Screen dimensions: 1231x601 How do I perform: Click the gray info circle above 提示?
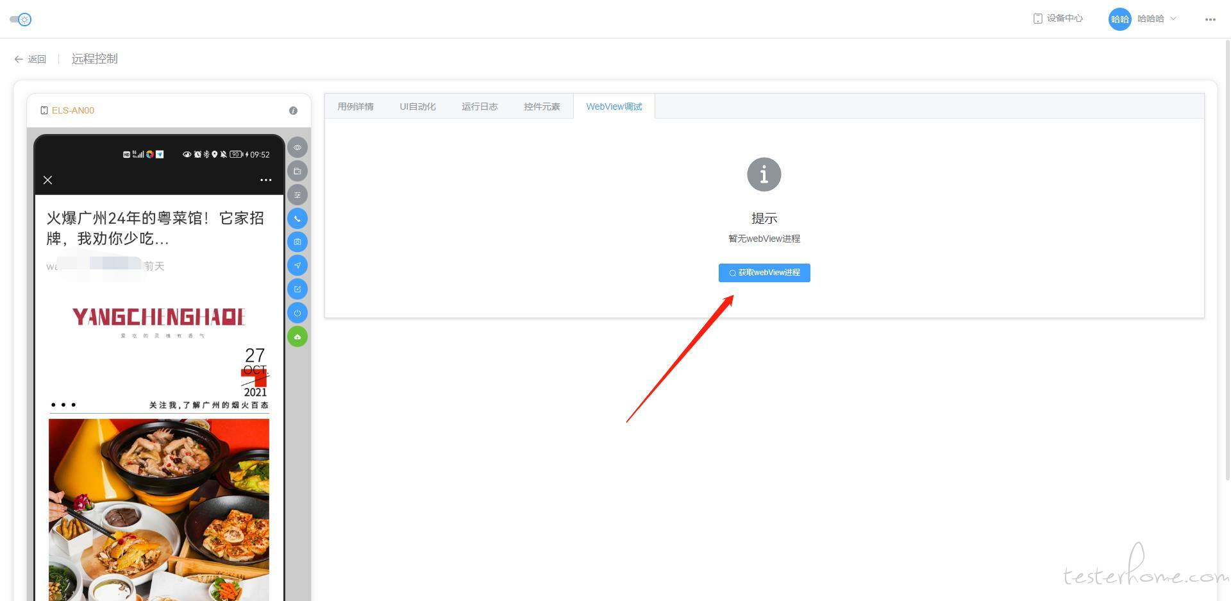[764, 174]
